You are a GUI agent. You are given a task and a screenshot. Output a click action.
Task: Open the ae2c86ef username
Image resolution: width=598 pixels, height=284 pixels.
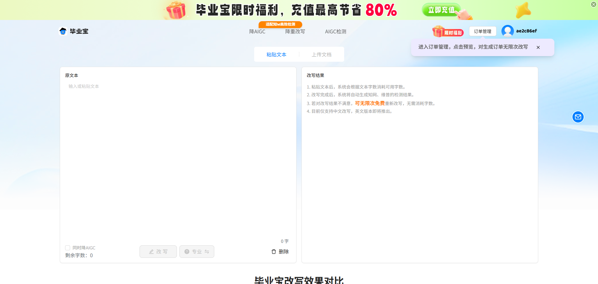tap(526, 31)
